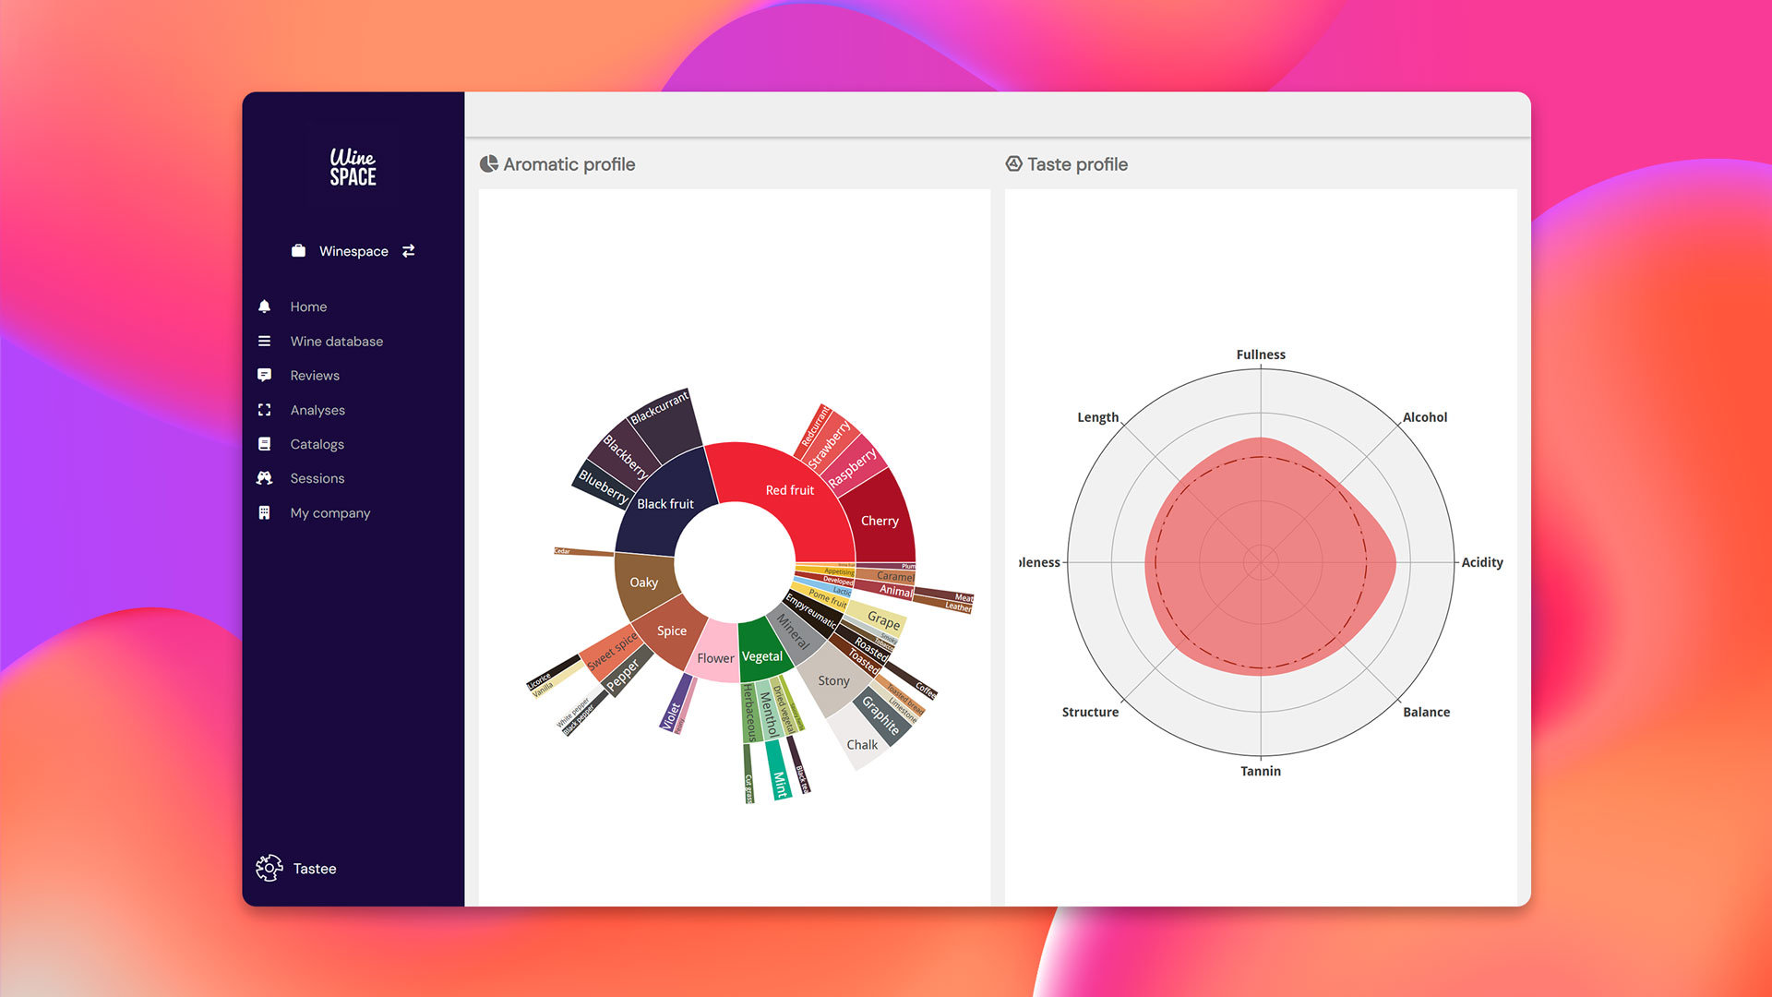Open the My company link
This screenshot has width=1772, height=997.
point(329,513)
